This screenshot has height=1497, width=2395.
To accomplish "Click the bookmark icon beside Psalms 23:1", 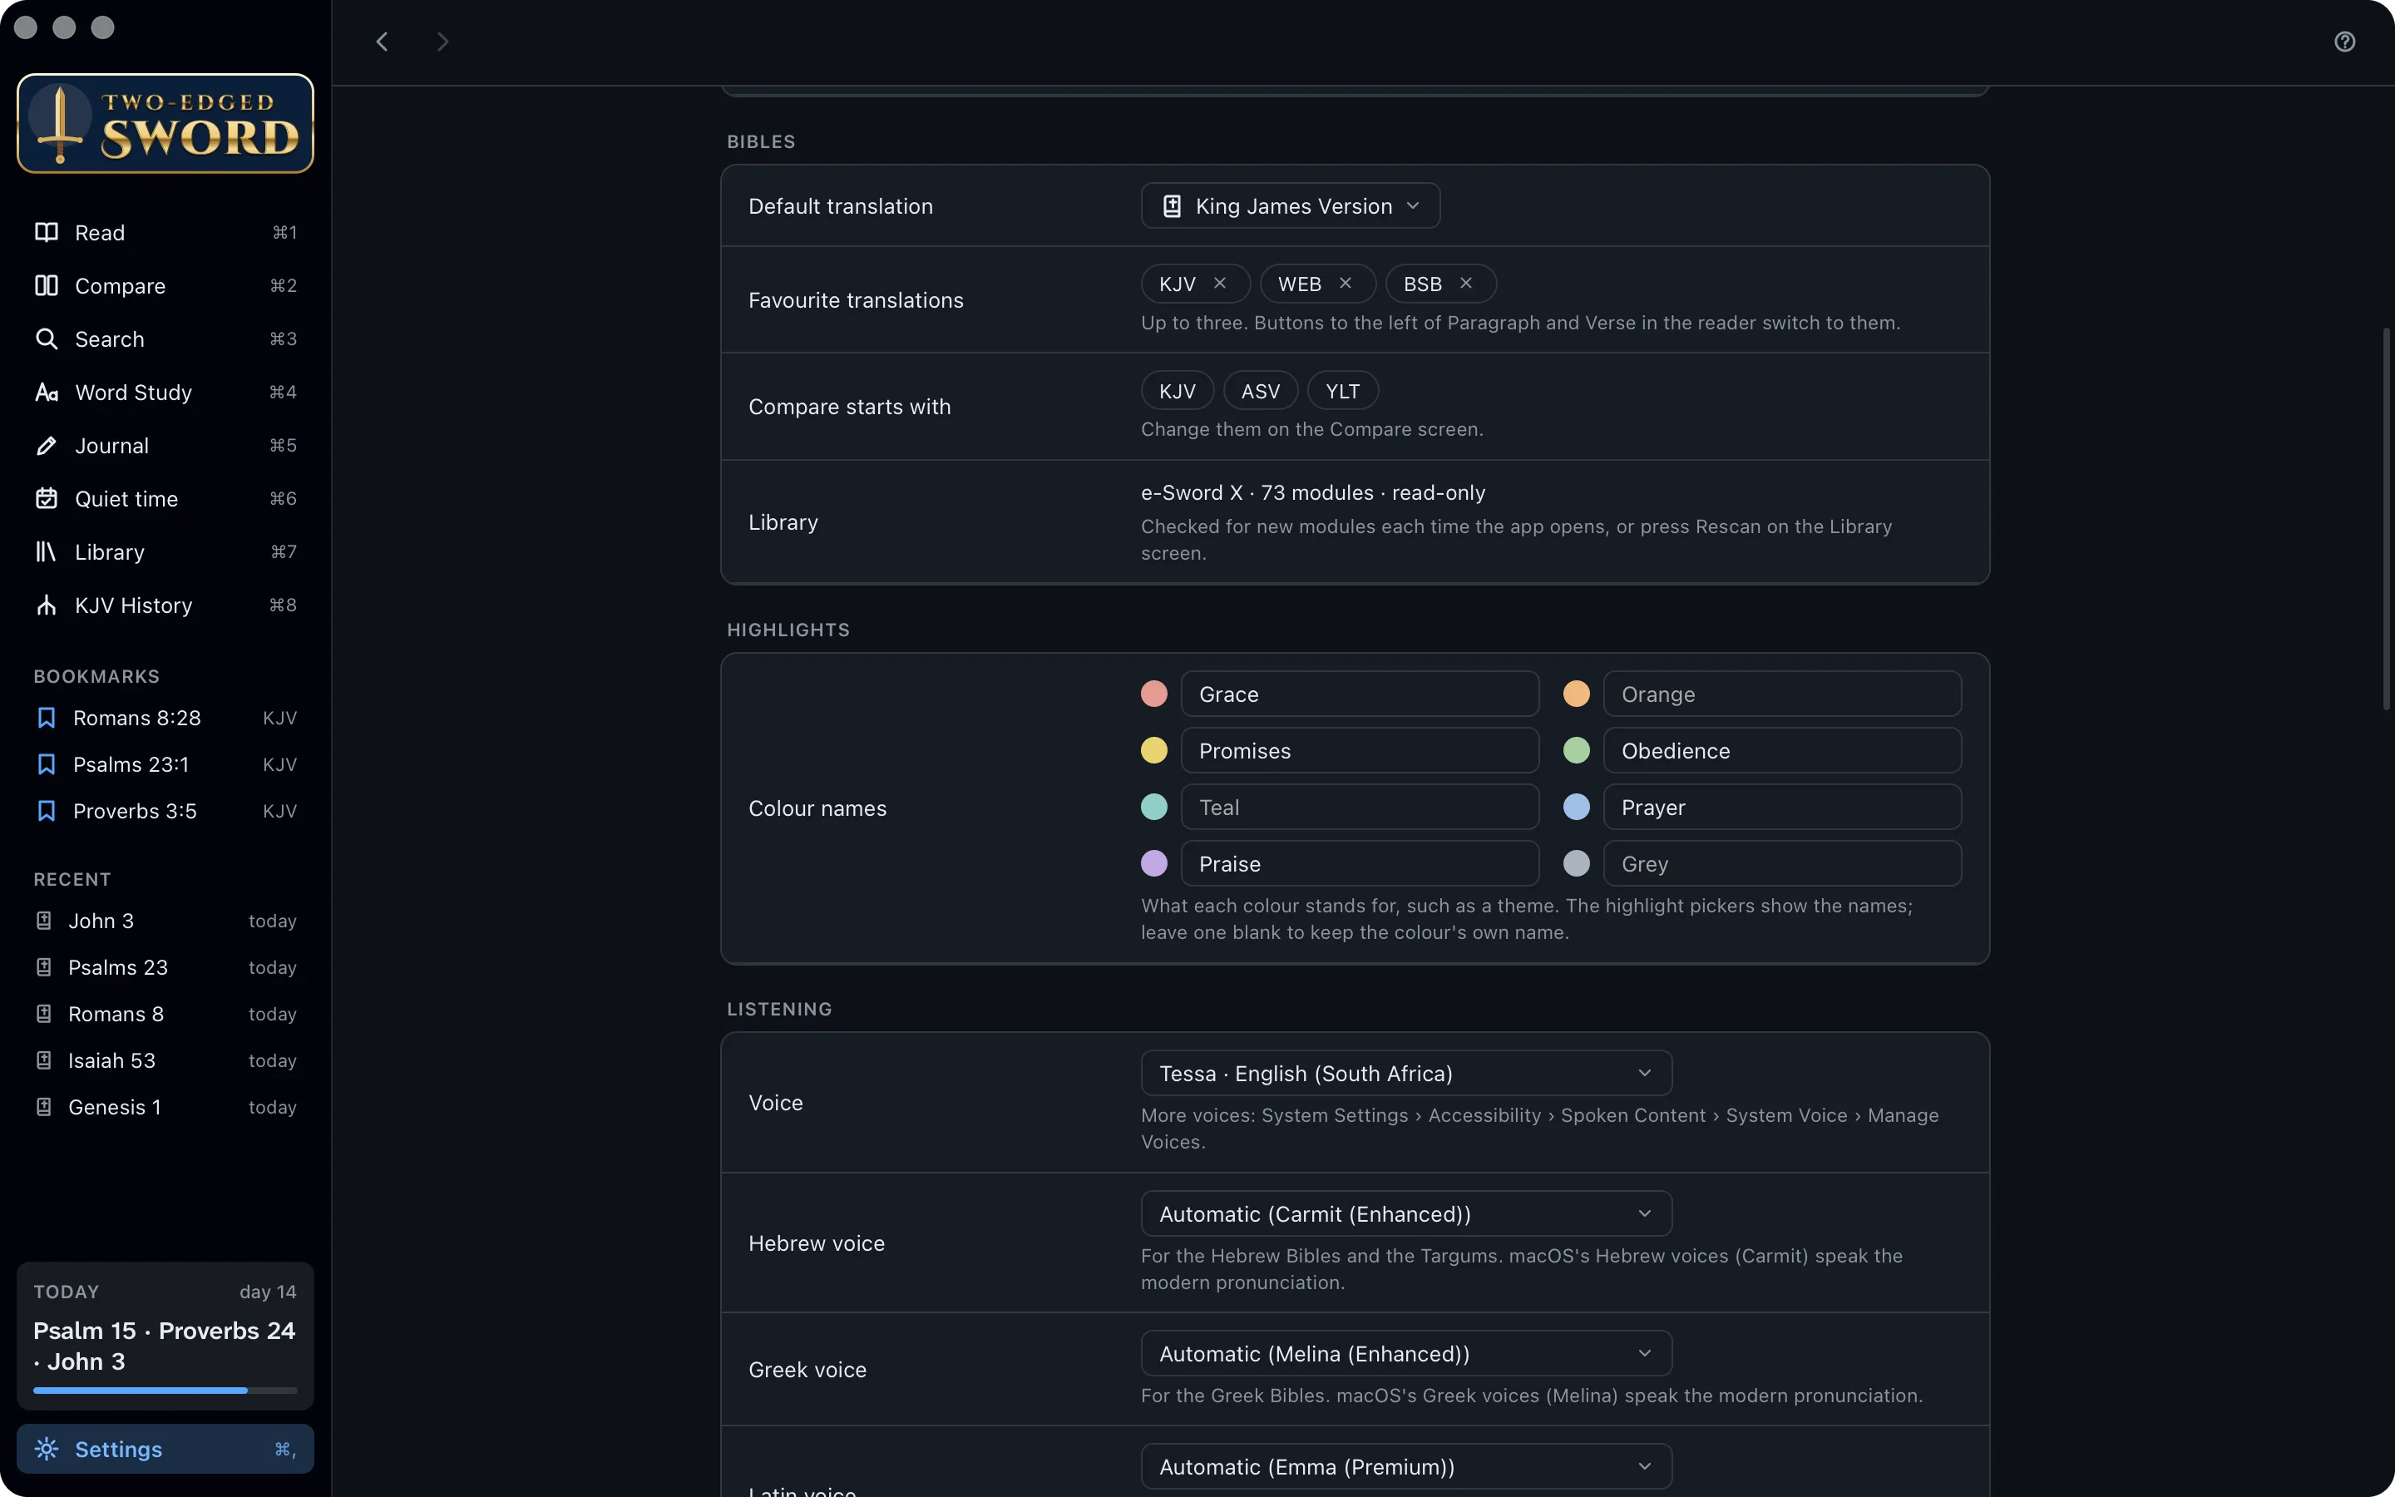I will pyautogui.click(x=46, y=764).
